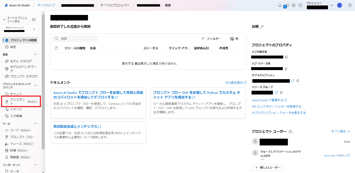Open the settings gear in header

[294, 5]
